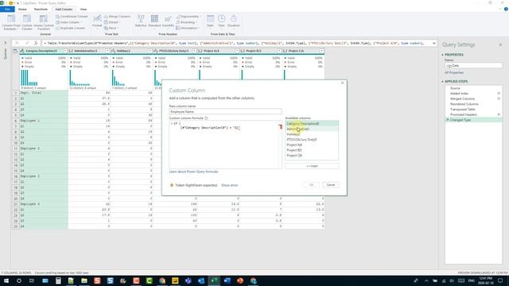Click the query Name field
509x286 pixels.
pos(474,65)
